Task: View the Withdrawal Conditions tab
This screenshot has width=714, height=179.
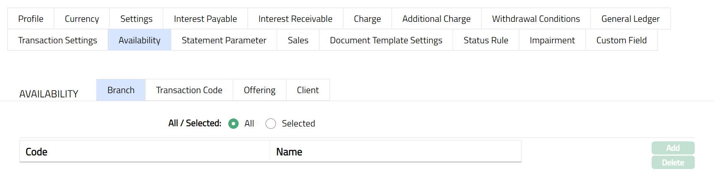Action: 536,19
